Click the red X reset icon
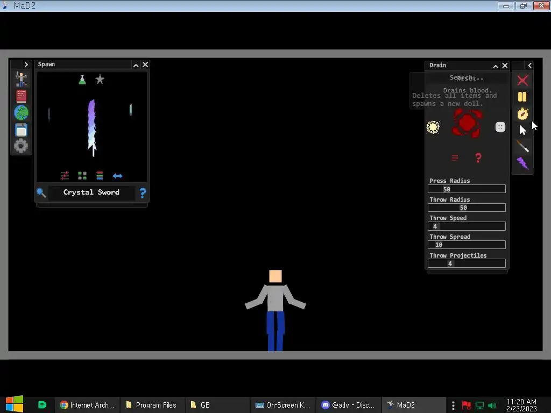Screen dimensions: 551x413 coord(522,81)
